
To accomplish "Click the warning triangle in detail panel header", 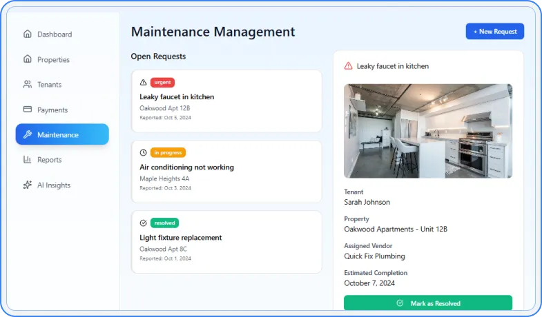I will point(349,66).
